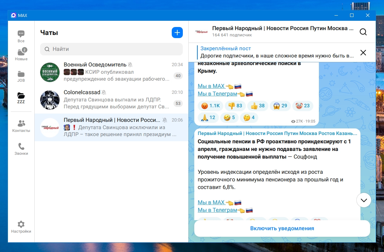
Task: Click muted bell icon next to Военный Осведомитель
Action: [x=130, y=65]
